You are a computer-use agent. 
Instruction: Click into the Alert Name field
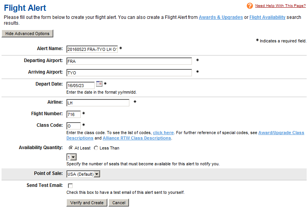[92, 49]
